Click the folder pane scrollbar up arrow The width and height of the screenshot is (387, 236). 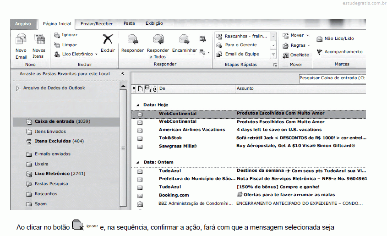coord(123,87)
